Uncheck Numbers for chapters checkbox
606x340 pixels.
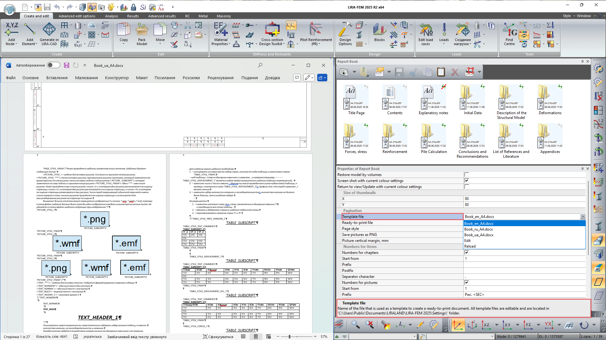click(466, 253)
